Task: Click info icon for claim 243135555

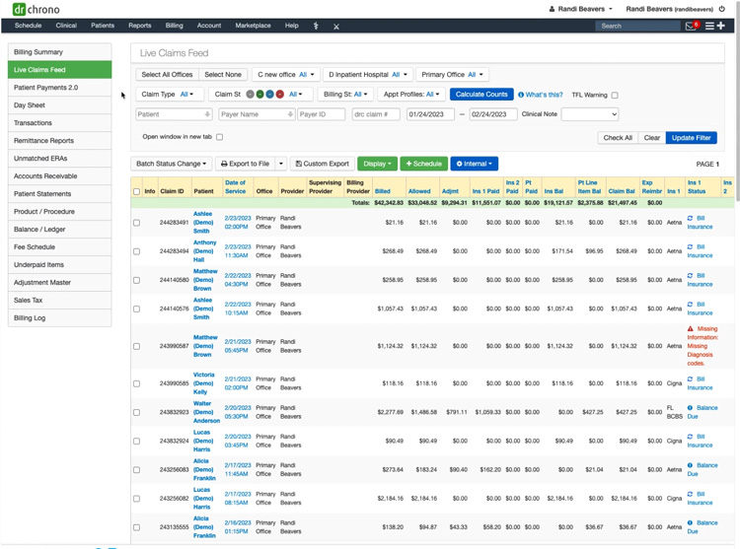Action: 690,523
